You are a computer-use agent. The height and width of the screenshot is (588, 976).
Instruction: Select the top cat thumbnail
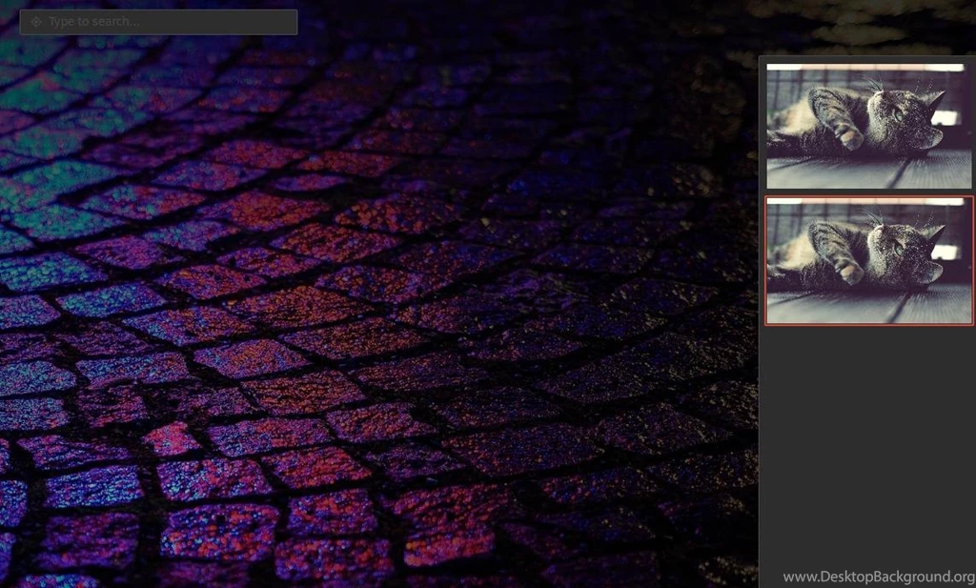click(x=868, y=126)
